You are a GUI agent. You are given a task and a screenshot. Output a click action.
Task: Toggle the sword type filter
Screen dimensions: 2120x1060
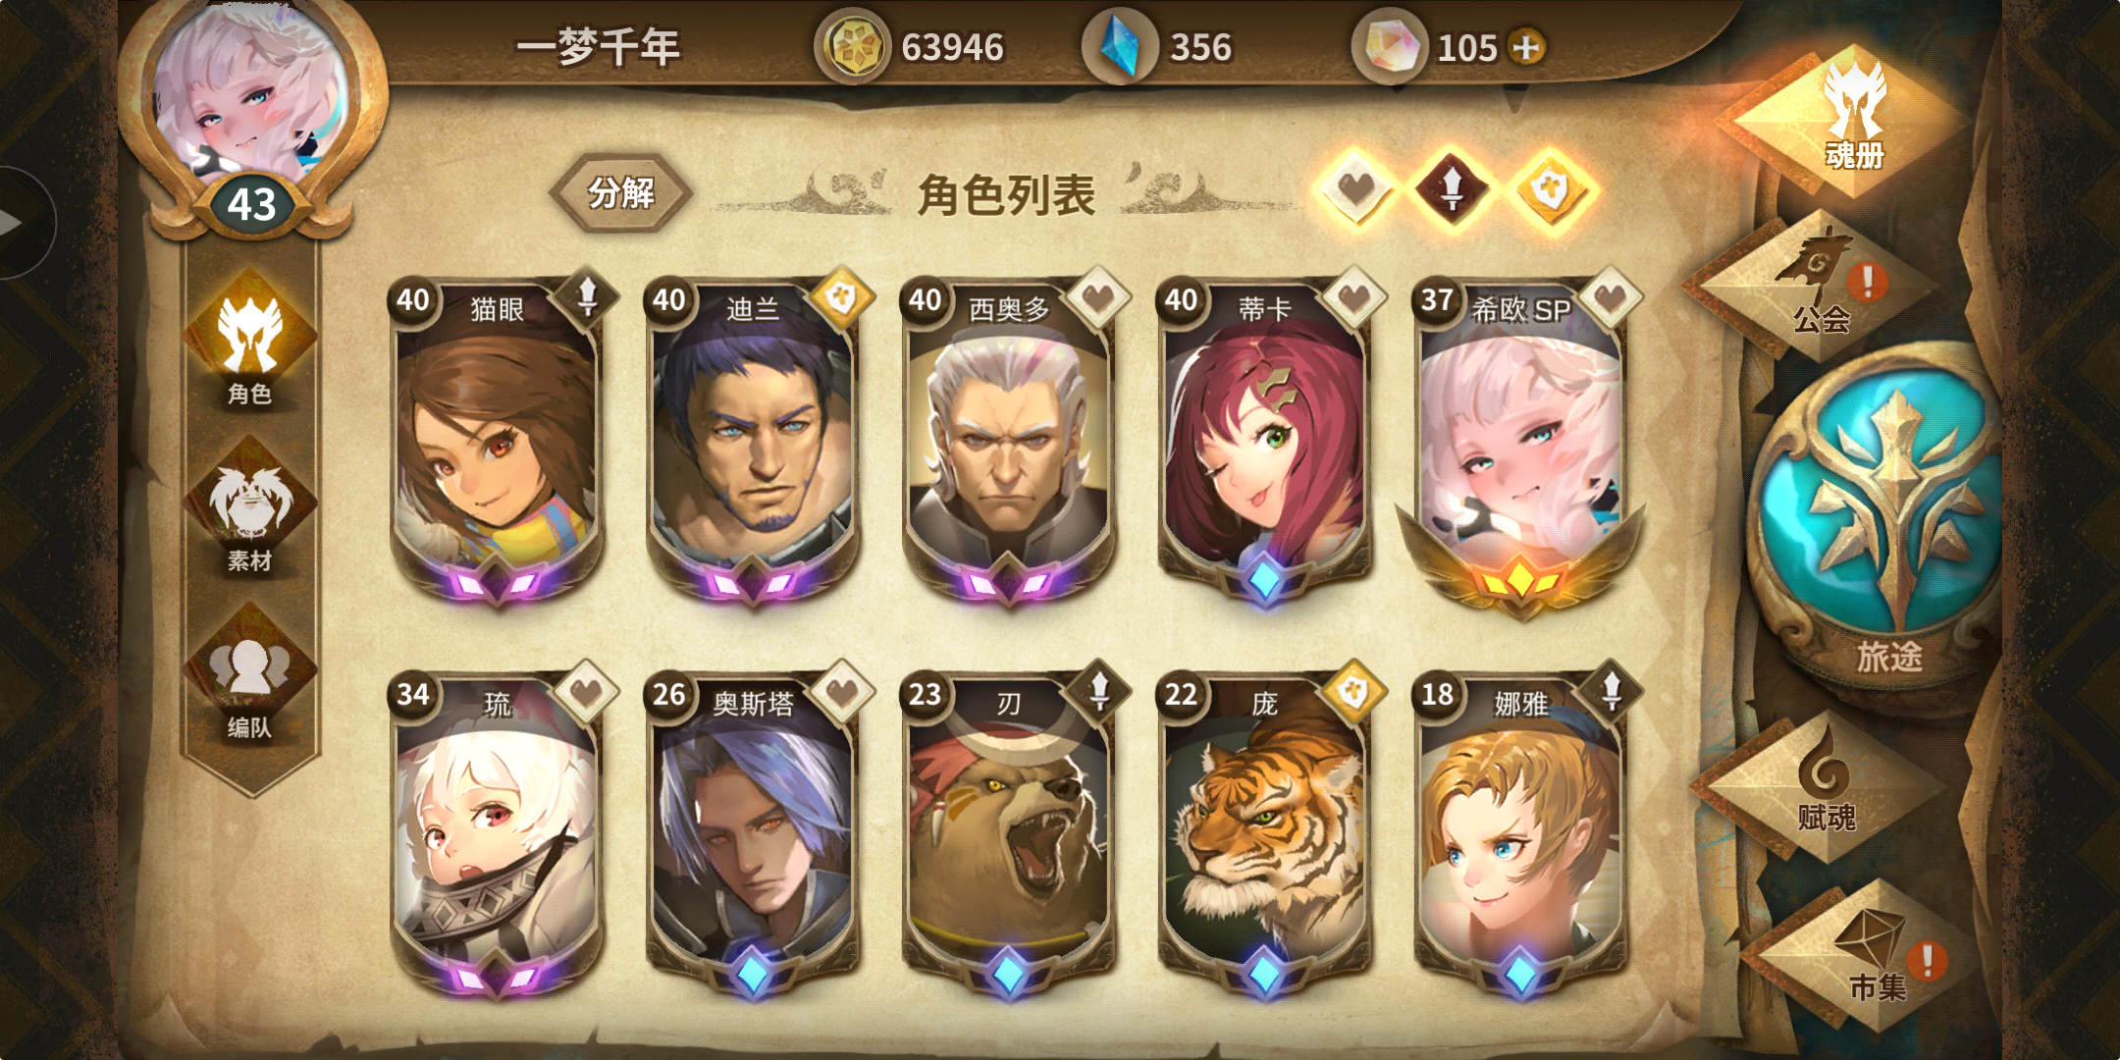click(x=1453, y=188)
